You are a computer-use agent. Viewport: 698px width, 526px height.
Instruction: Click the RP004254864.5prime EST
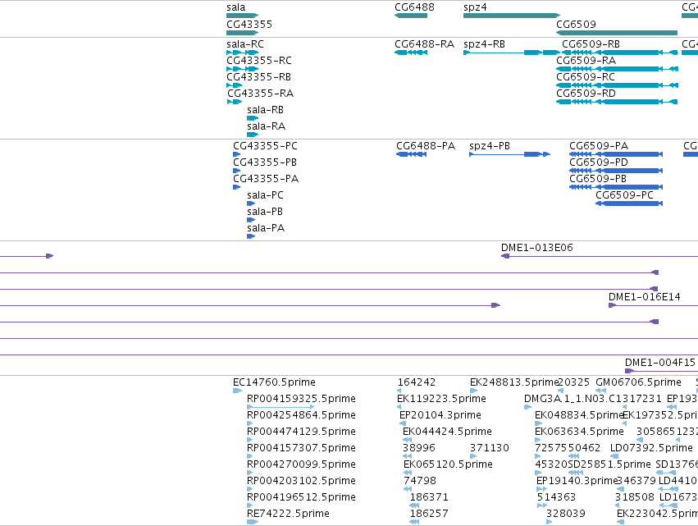tap(249, 423)
